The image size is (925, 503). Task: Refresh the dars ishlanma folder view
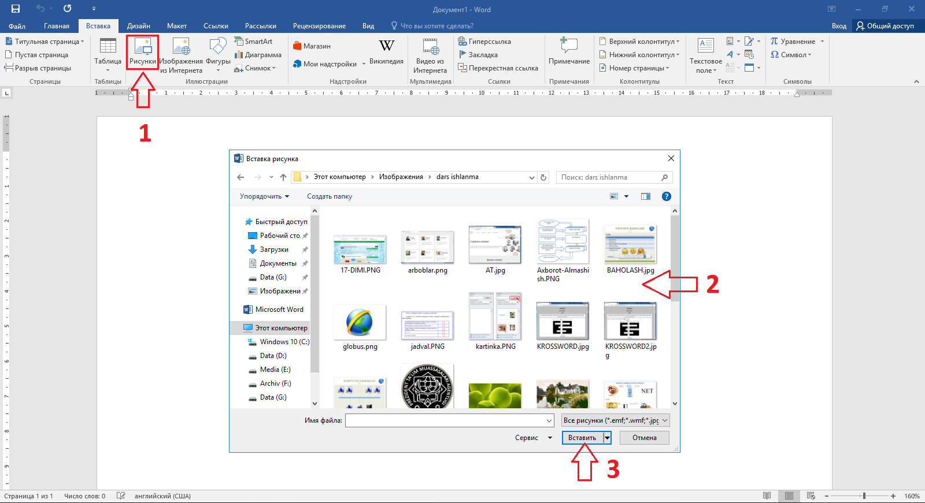pos(543,177)
